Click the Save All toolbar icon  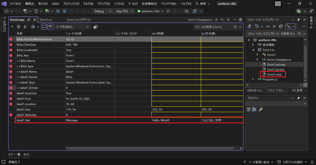click(64, 11)
